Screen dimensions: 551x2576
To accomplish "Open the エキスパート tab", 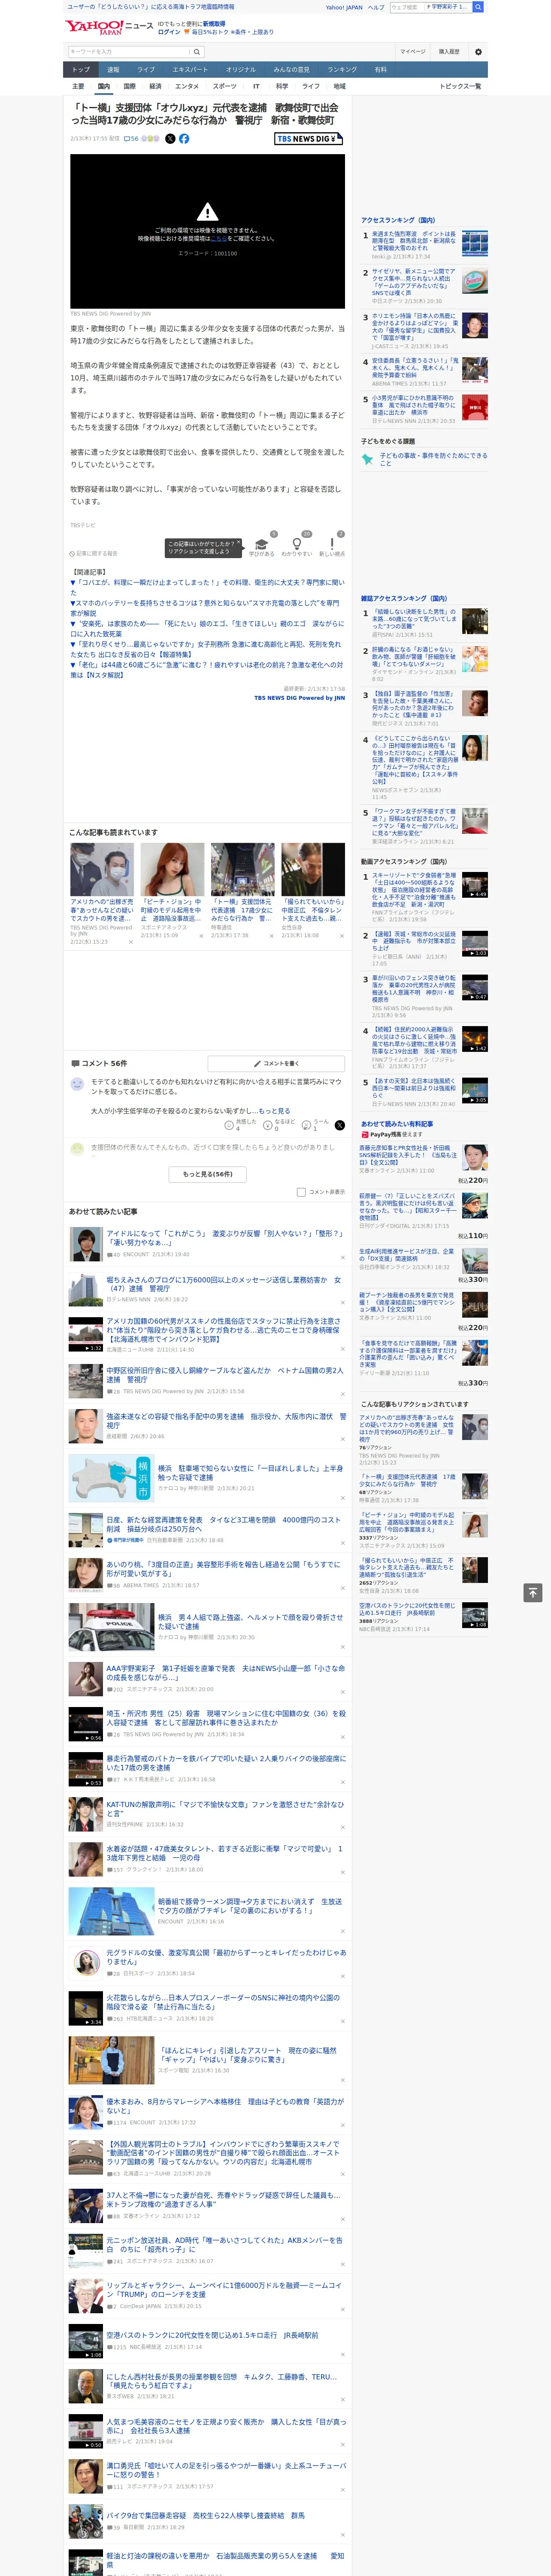I will (x=190, y=69).
